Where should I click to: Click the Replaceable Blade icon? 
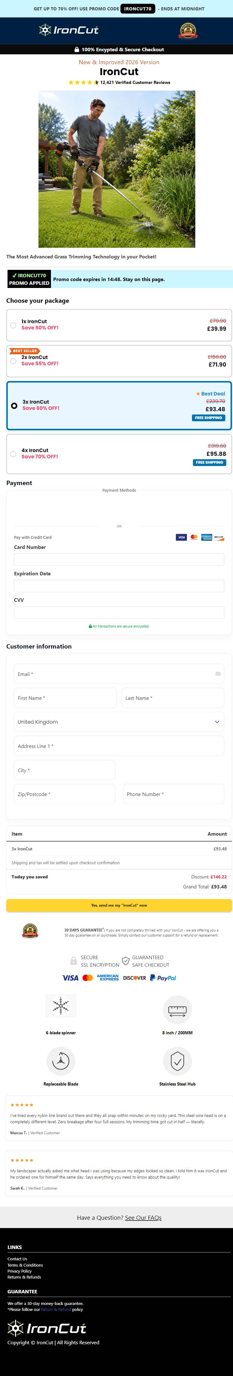point(61,1060)
